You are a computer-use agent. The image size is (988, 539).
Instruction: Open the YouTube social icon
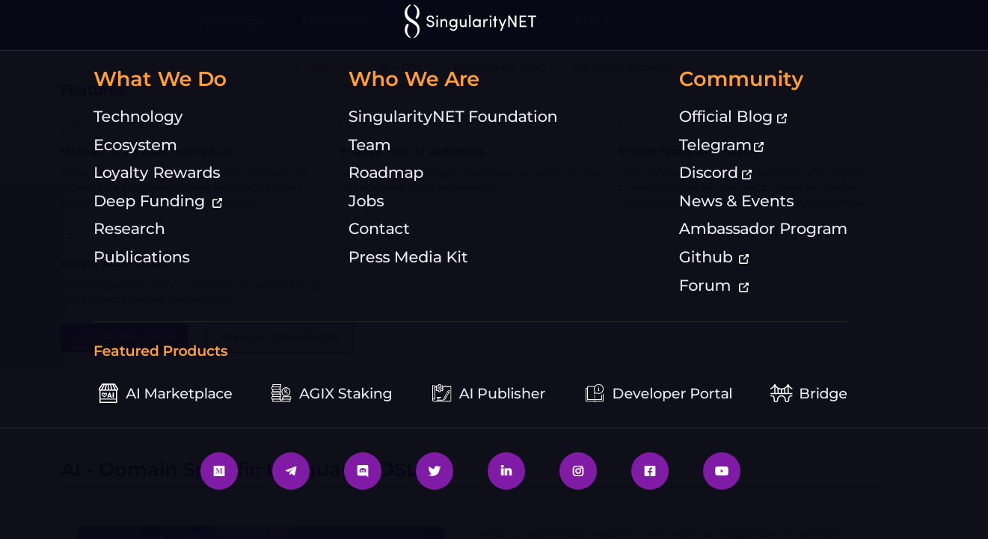click(722, 471)
